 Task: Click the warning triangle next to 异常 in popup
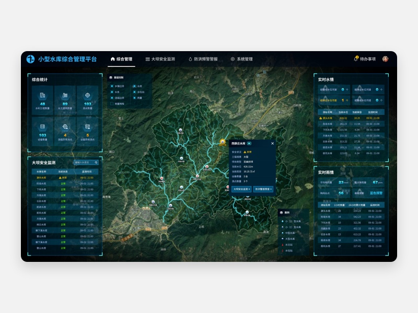pos(245,152)
